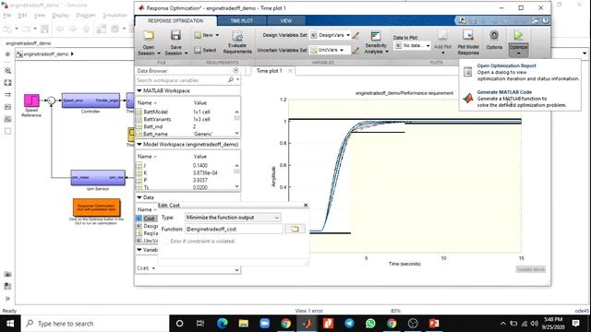The image size is (591, 332).
Task: Close the Edit: Cost dialog
Action: [x=306, y=205]
